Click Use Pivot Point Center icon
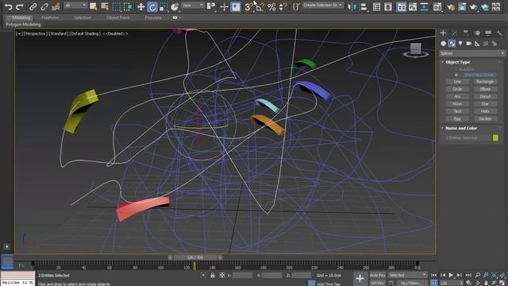 pos(211,6)
